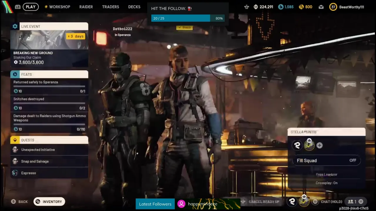The height and width of the screenshot is (211, 376).
Task: Select the Shotgun Ammo Weapons damage feat
Action: 49,122
